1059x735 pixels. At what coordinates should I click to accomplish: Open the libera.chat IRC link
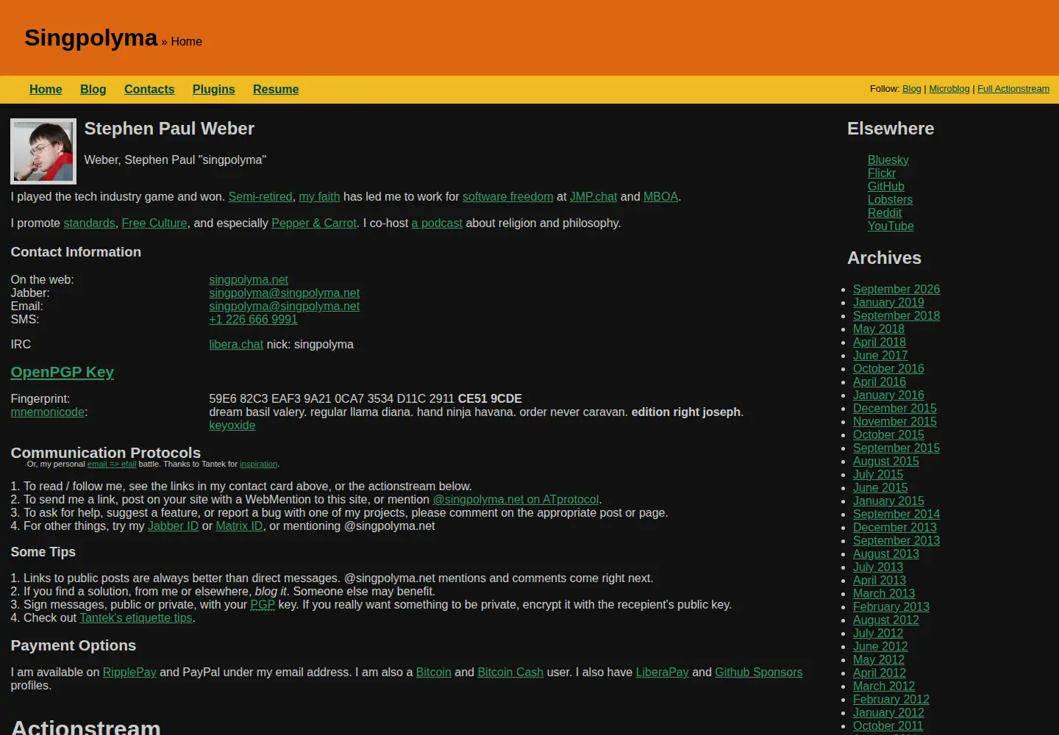pos(236,345)
